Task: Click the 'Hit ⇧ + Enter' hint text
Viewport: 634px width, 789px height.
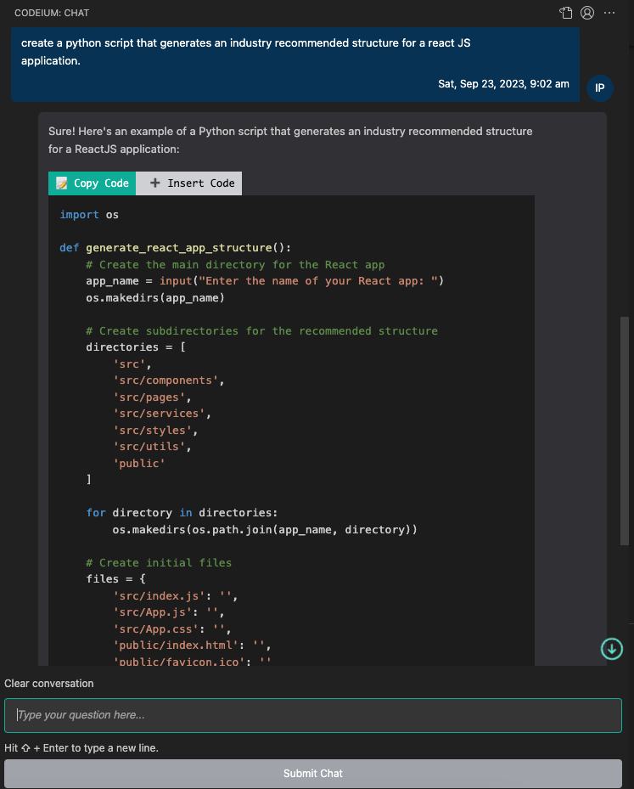Action: point(81,747)
